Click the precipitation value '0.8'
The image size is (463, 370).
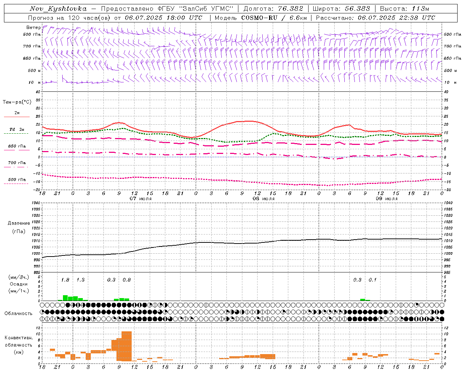click(x=127, y=280)
